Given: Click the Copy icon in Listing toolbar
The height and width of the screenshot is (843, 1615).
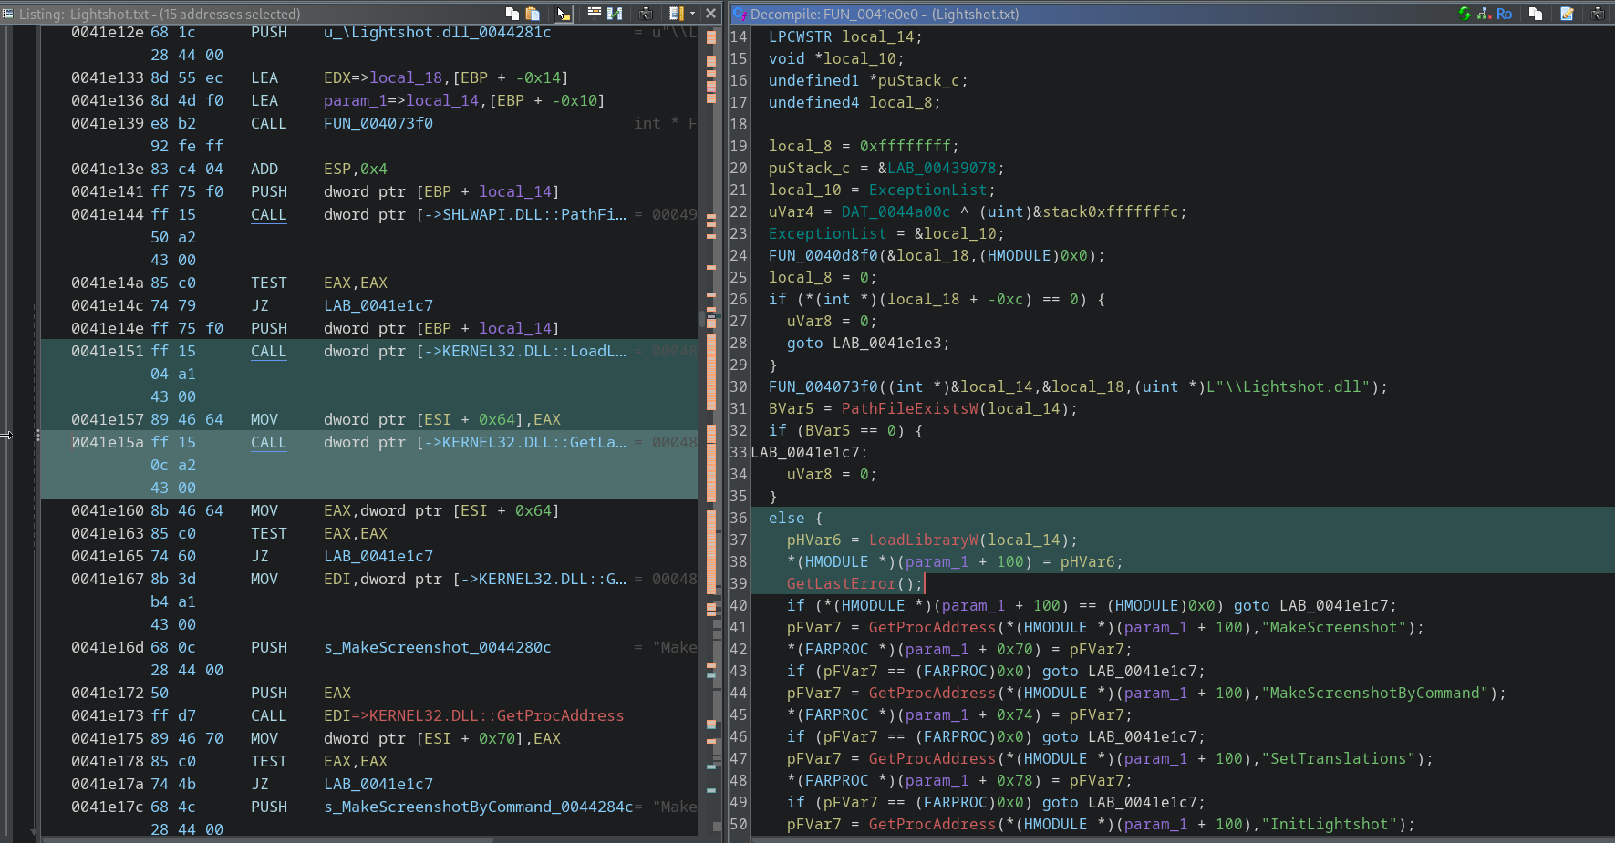Looking at the screenshot, I should click(512, 14).
